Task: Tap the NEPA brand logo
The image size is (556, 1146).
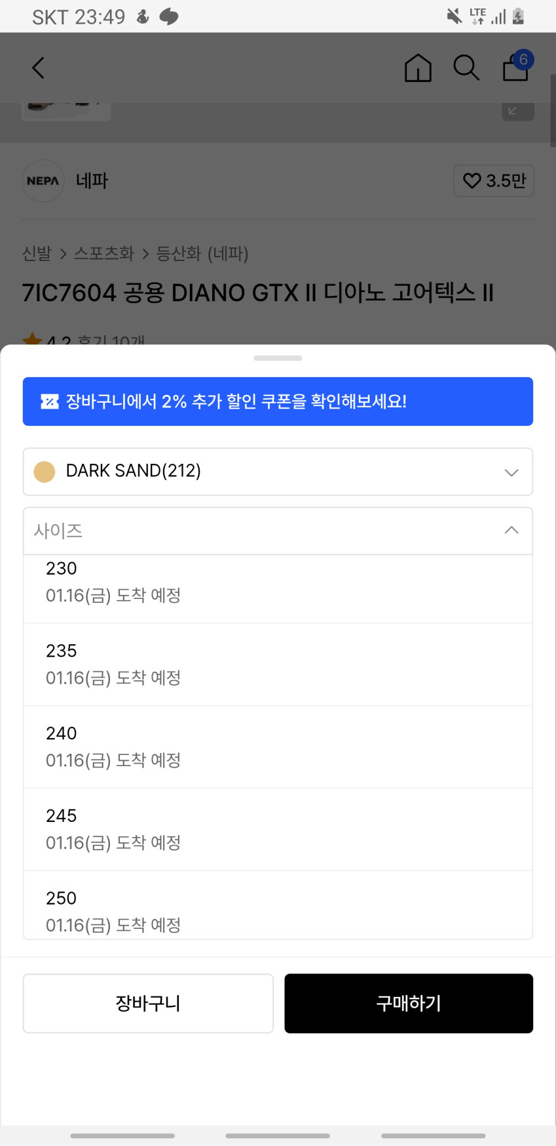Action: [x=43, y=181]
